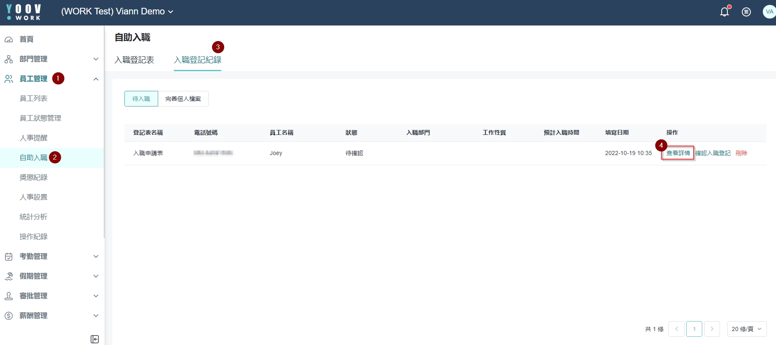
Task: Collapse the 員工管理 menu chevron
Action: [x=96, y=79]
